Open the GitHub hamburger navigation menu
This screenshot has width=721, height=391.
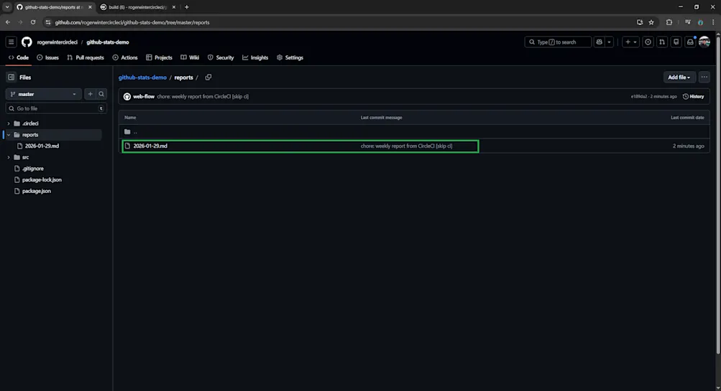(11, 42)
